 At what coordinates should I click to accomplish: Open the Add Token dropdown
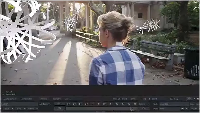click(x=44, y=104)
